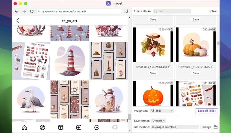This screenshot has width=231, height=133.
Task: Click filename 309502863_55459861488
Action: [x=151, y=67]
